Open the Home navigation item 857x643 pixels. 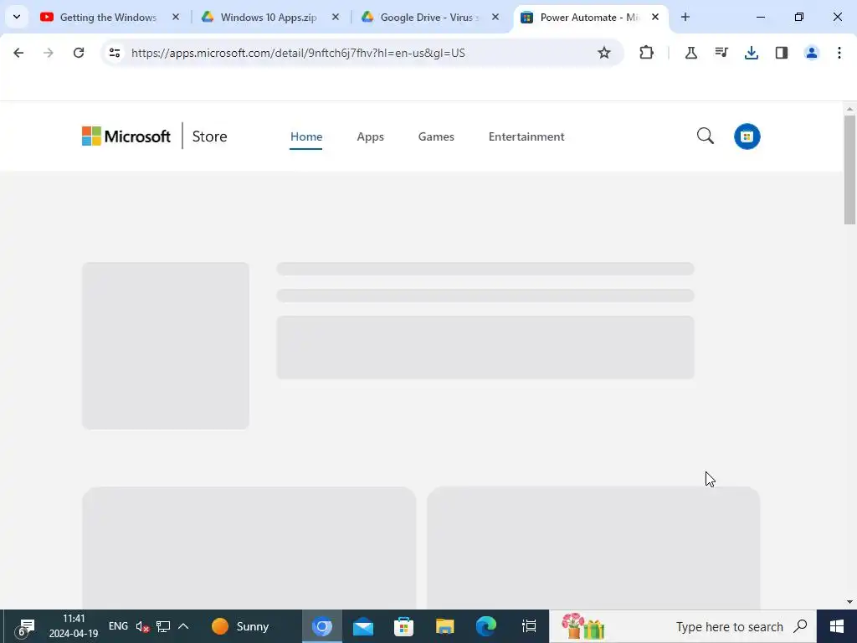point(306,136)
